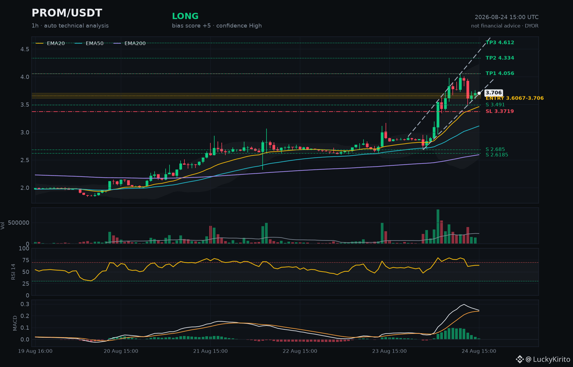The image size is (573, 367).
Task: Click the 2.5 price axis tick
Action: (x=25, y=160)
